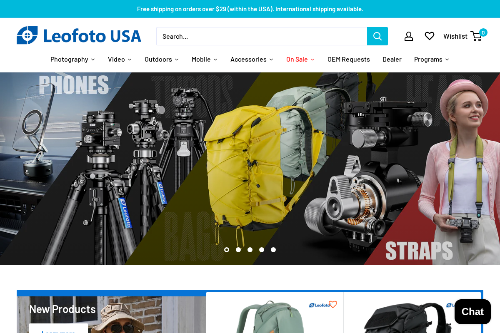Viewport: 500px width, 333px height.
Task: Favorite the black camera bag product
Action: [470, 304]
